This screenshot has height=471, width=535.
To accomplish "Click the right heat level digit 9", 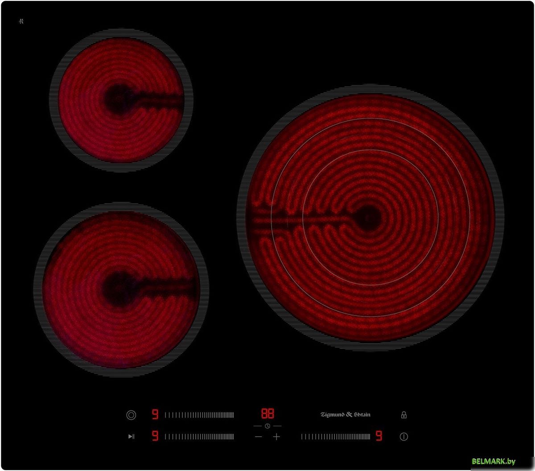I will (379, 436).
